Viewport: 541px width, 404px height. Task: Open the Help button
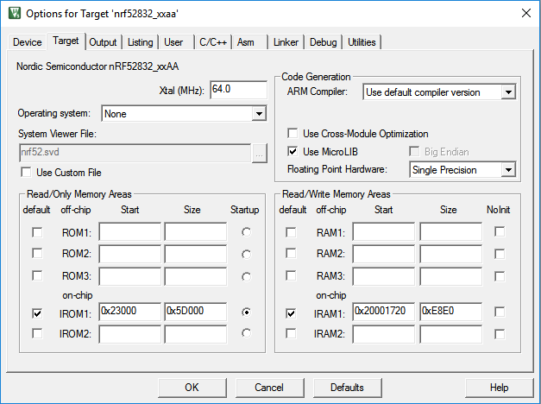coord(499,388)
